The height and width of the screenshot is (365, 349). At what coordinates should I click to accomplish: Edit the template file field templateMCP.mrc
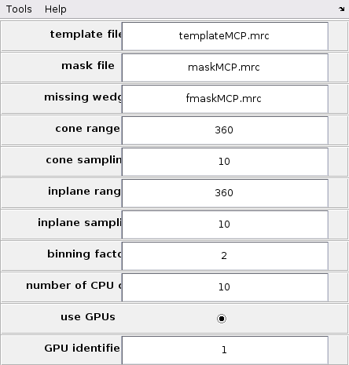pyautogui.click(x=225, y=36)
